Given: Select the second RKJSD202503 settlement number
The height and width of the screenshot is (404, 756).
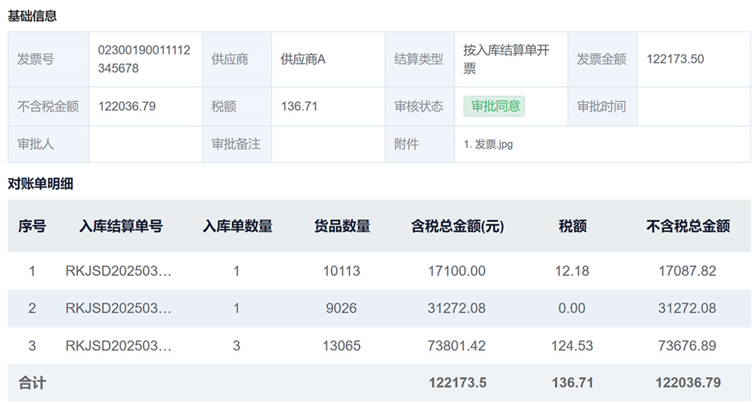Looking at the screenshot, I should coord(119,308).
